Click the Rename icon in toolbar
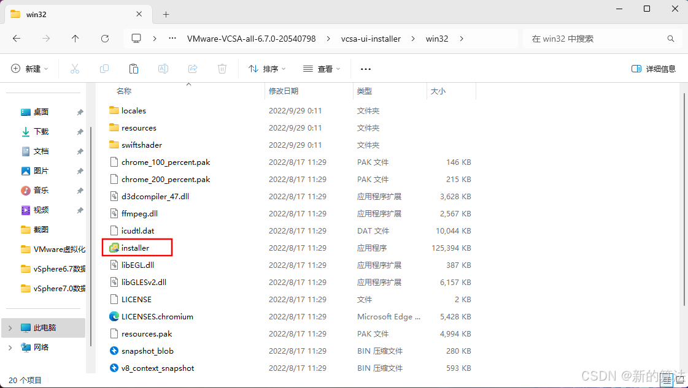 (163, 69)
